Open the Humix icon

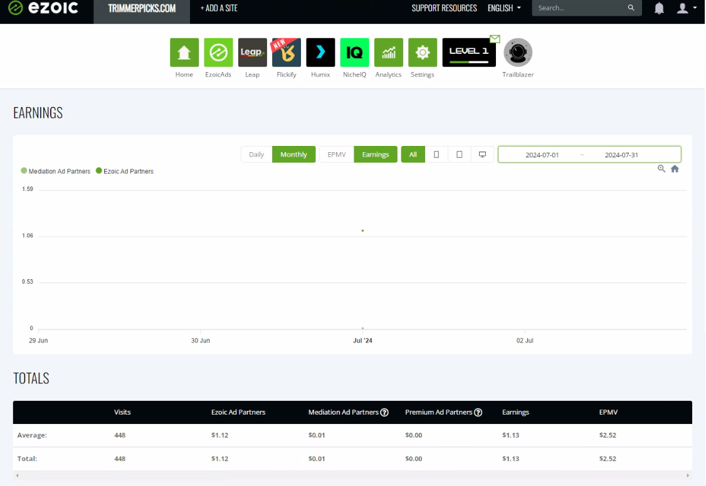tap(320, 53)
